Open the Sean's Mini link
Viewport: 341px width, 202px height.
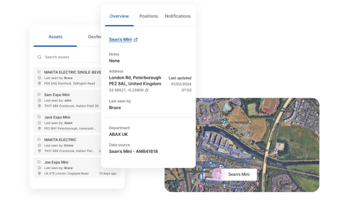tap(120, 40)
